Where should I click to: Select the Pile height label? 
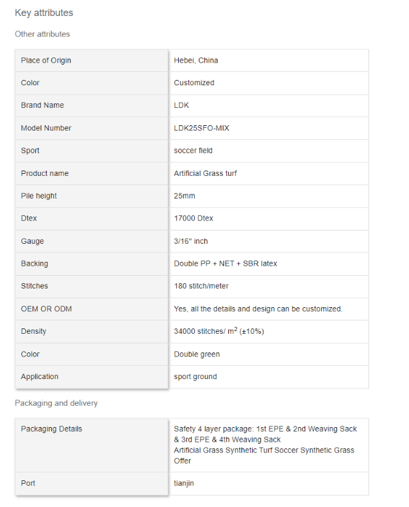coord(39,196)
